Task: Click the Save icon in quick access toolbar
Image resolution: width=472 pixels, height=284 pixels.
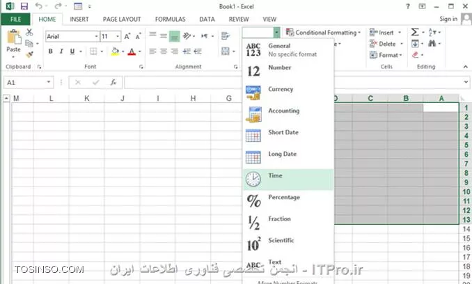Action: coord(24,6)
